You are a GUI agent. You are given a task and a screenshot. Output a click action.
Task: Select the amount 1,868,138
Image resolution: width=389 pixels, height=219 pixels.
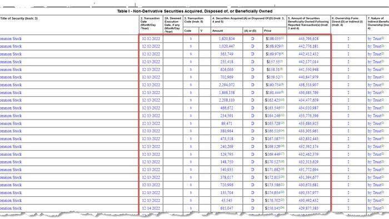click(x=227, y=92)
